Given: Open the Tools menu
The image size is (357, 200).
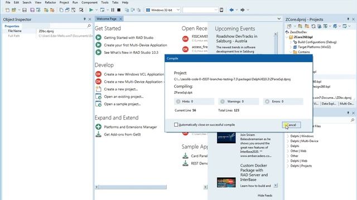Looking at the screenshot, I should (104, 2).
